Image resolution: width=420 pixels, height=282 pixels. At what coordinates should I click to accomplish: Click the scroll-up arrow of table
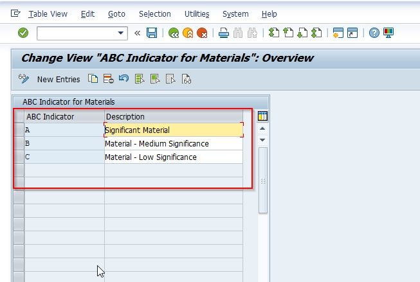[x=262, y=128]
